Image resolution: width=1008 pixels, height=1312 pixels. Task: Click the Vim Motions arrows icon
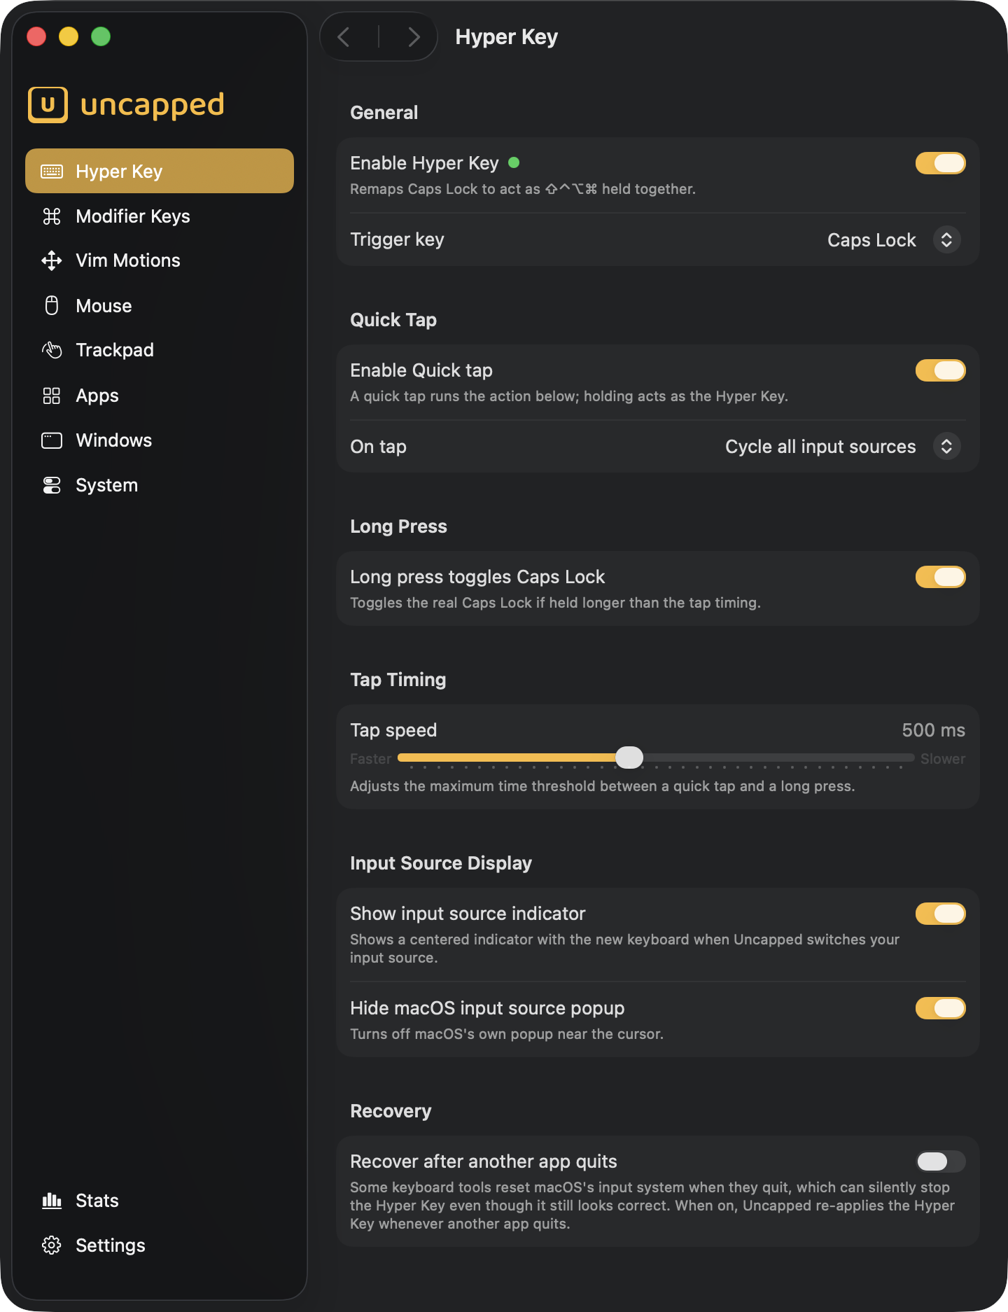pos(52,260)
